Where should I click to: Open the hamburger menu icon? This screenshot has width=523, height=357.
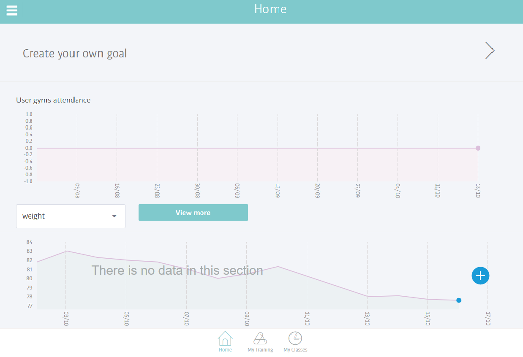coord(12,10)
